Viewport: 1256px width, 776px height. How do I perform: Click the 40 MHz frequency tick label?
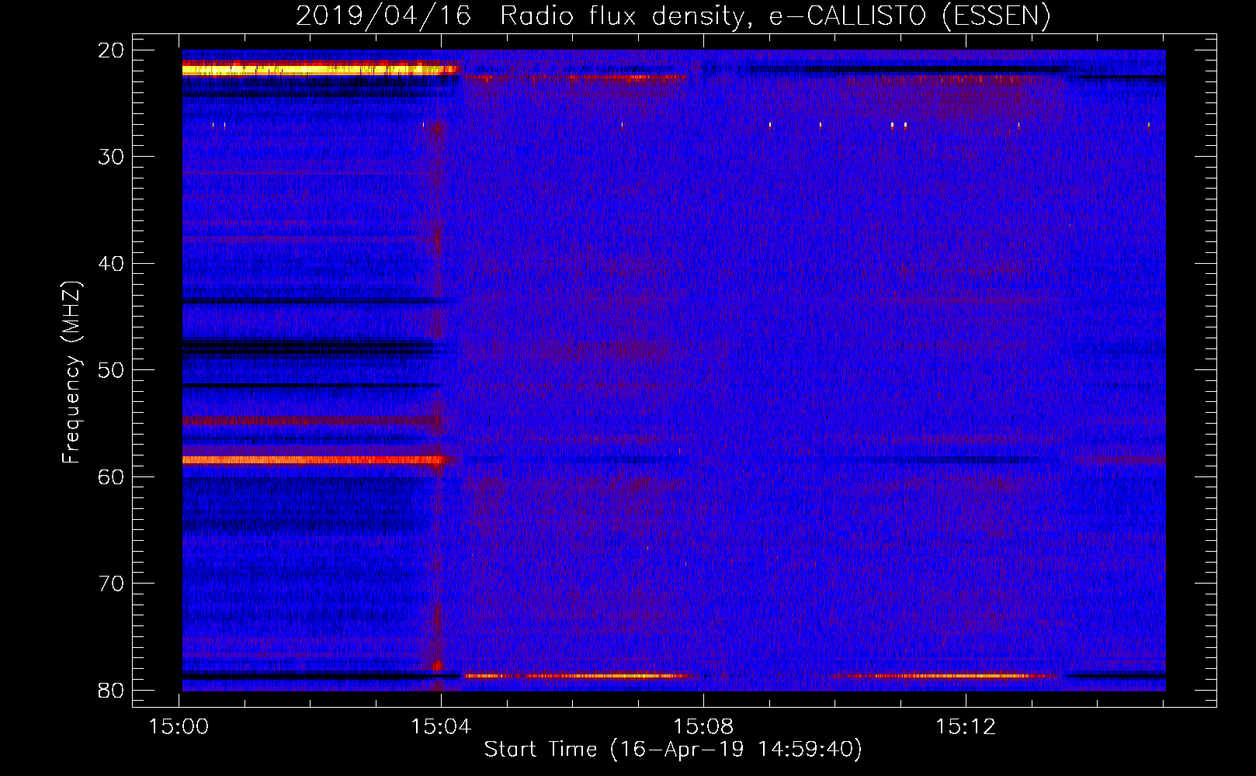pos(111,264)
